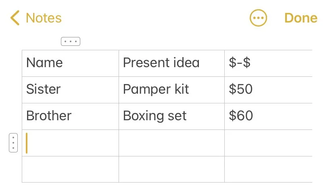Screen dimensions: 334x189
Task: Click the last row's empty first cell
Action: [x=70, y=169]
